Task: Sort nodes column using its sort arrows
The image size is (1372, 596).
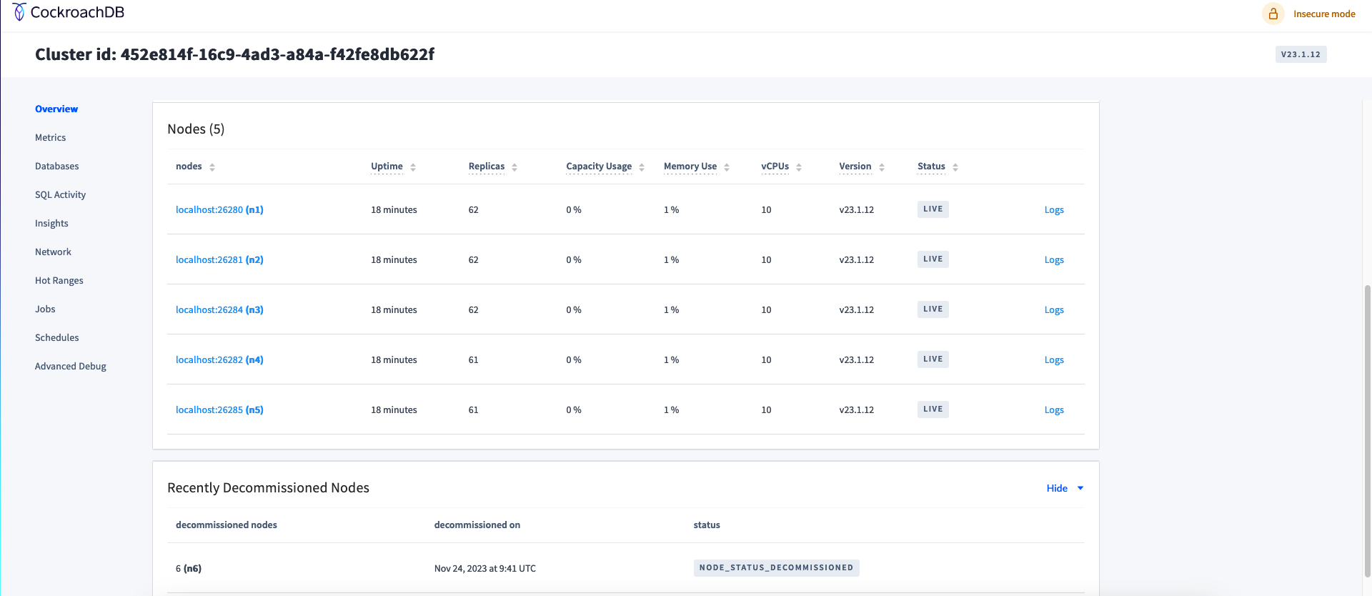Action: pyautogui.click(x=212, y=167)
